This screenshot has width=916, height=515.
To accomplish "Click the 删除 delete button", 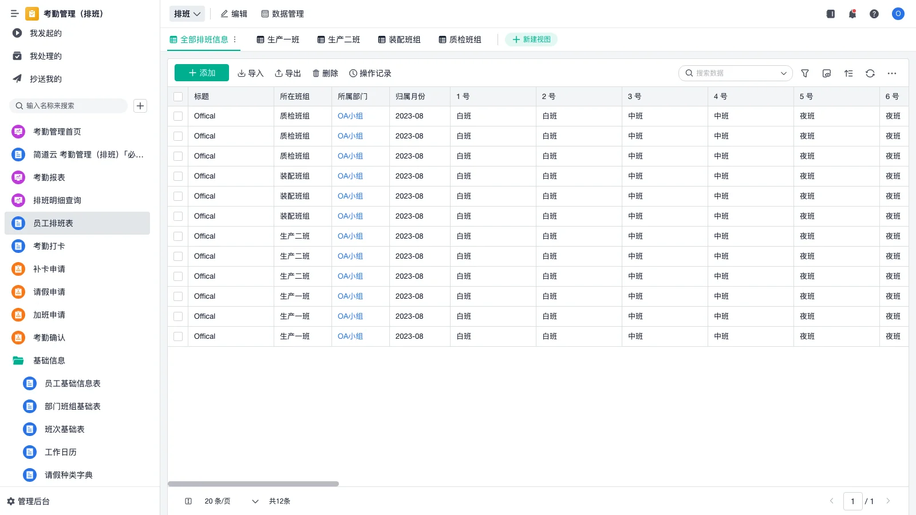I will click(x=325, y=73).
